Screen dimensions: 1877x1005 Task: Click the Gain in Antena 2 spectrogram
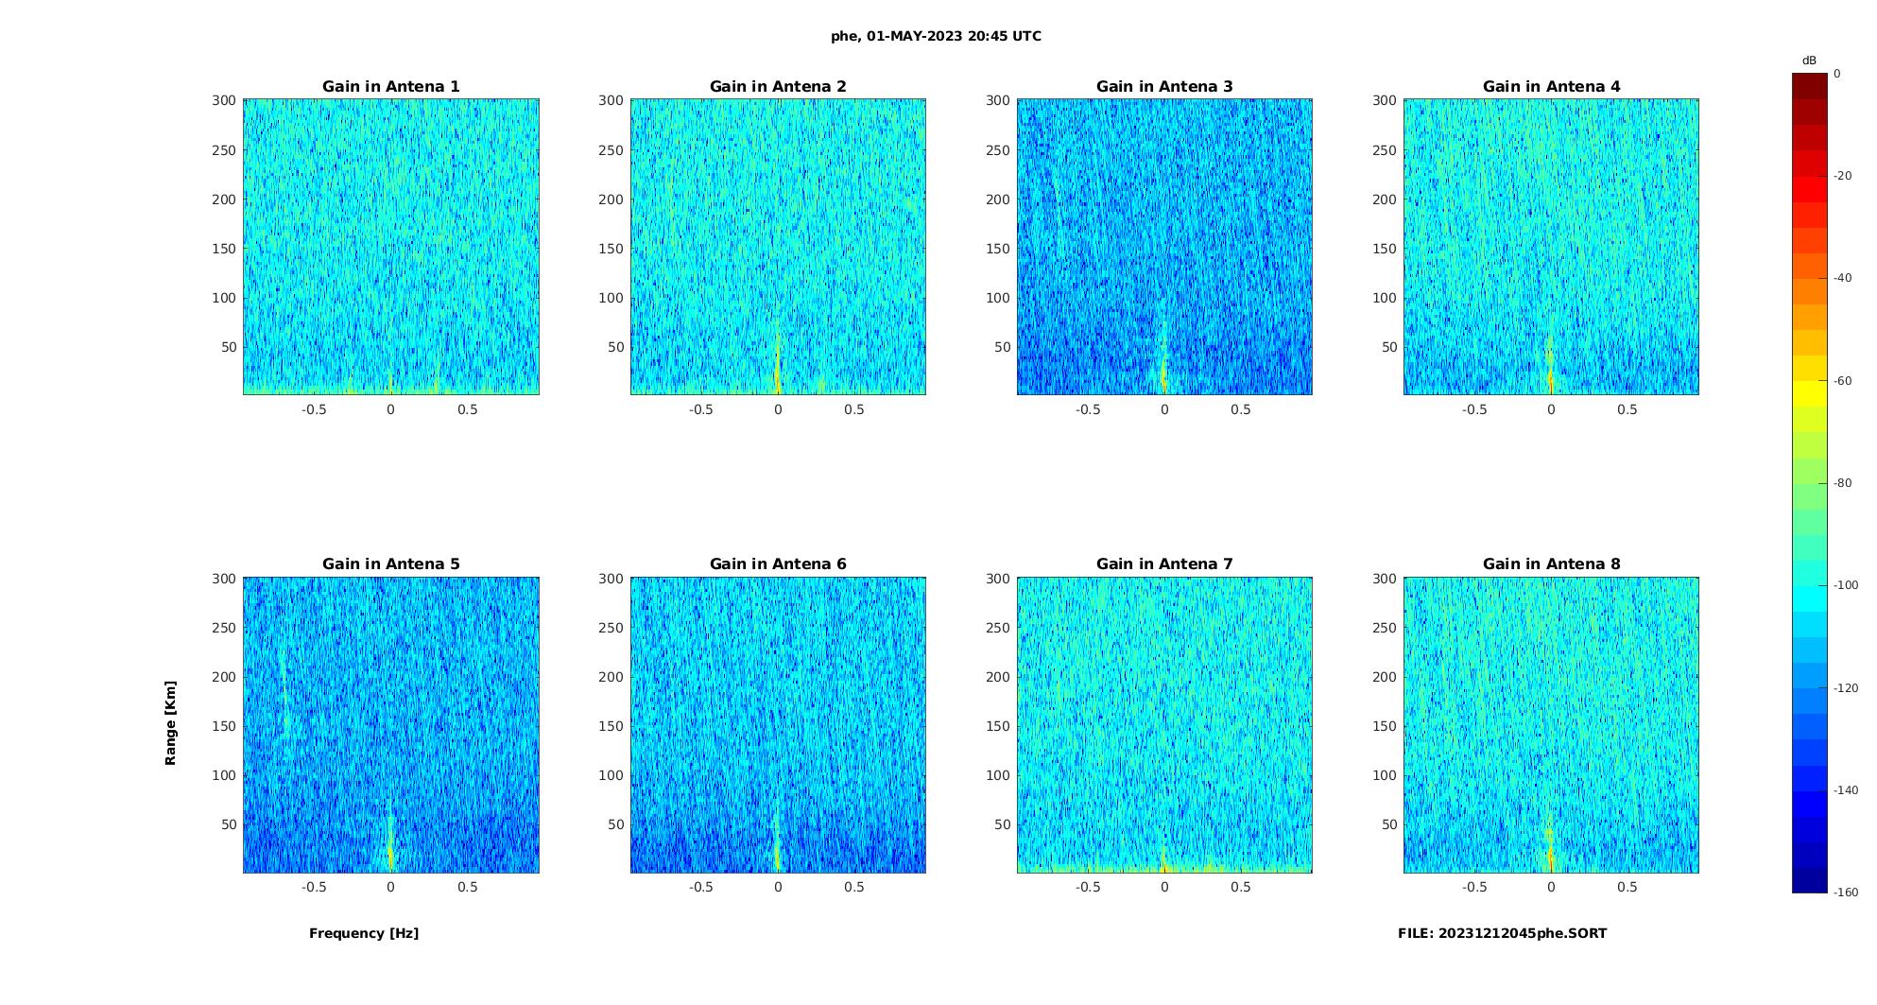(778, 247)
